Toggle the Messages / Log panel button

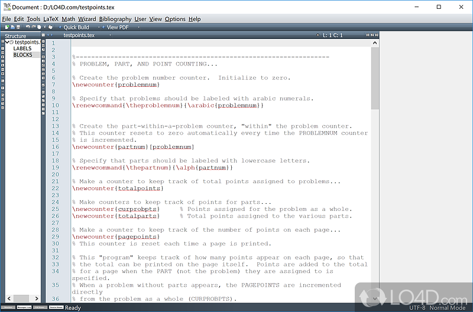coord(24,307)
